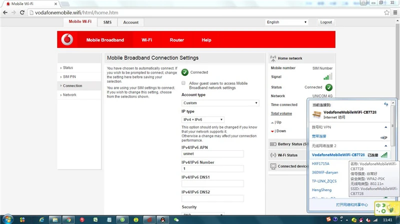This screenshot has height=224, width=400.
Task: Open the Router menu
Action: click(x=177, y=40)
